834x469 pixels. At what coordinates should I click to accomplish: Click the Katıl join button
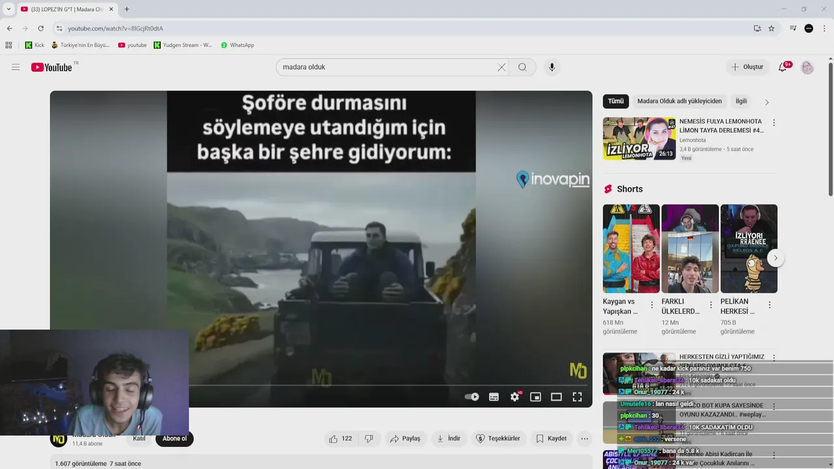[139, 438]
